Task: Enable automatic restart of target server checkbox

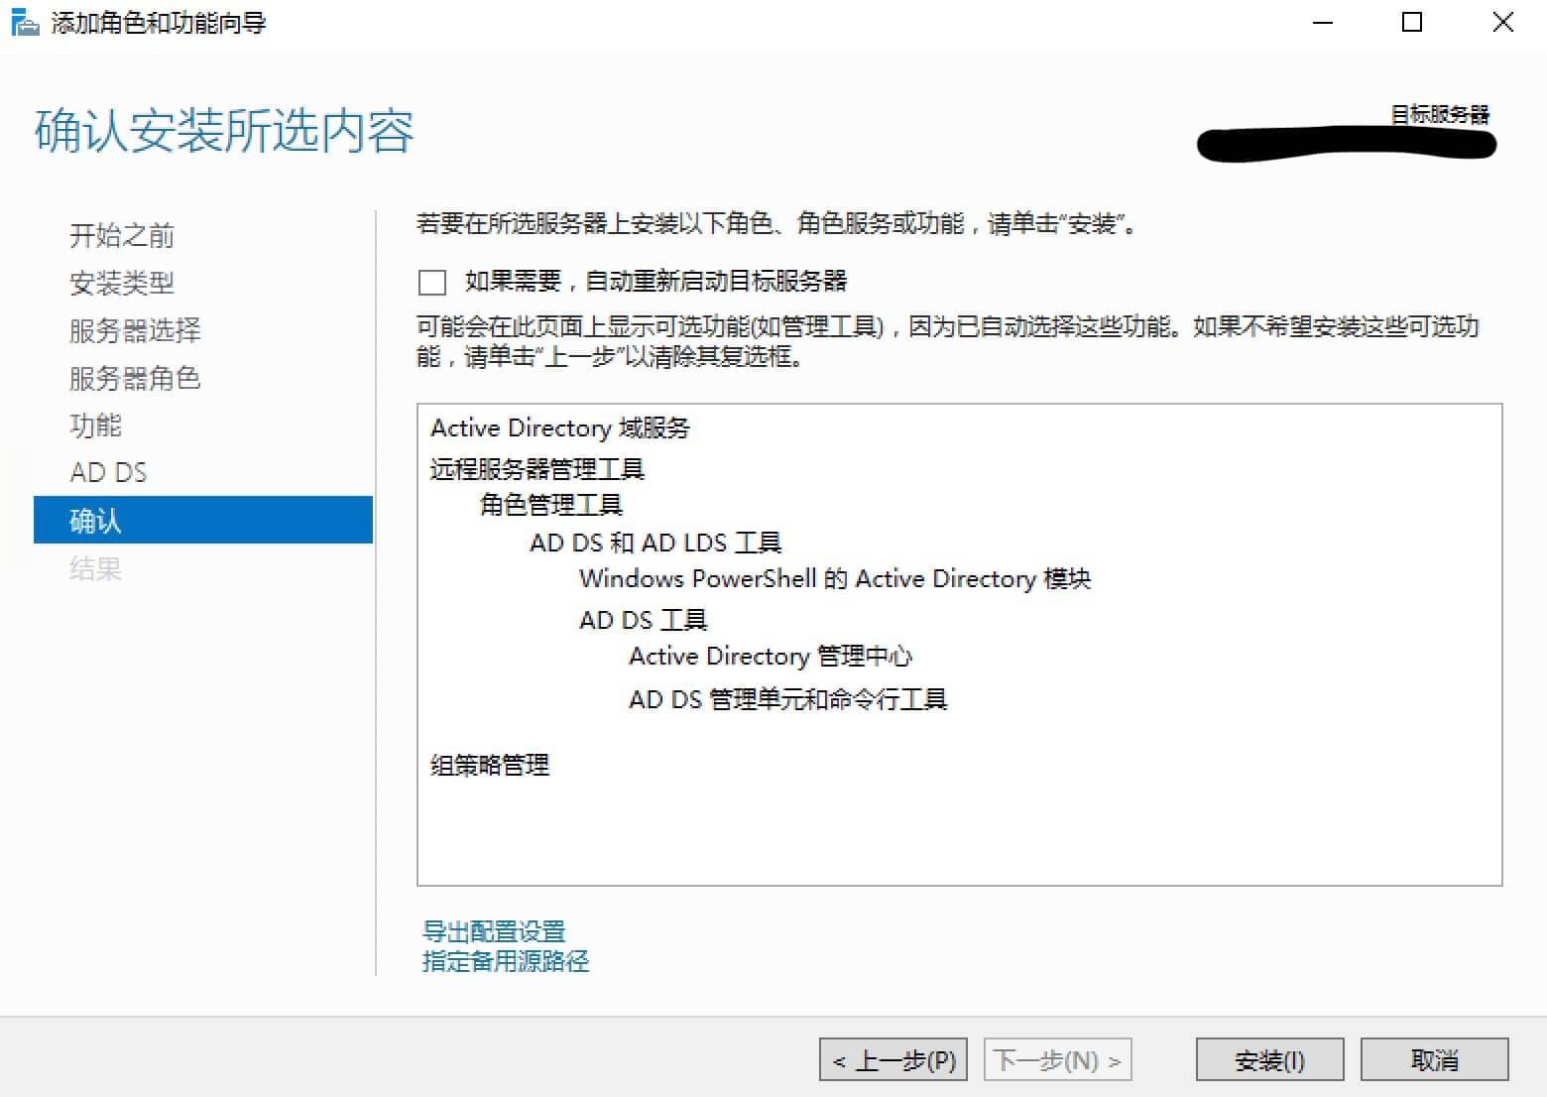Action: (x=432, y=283)
